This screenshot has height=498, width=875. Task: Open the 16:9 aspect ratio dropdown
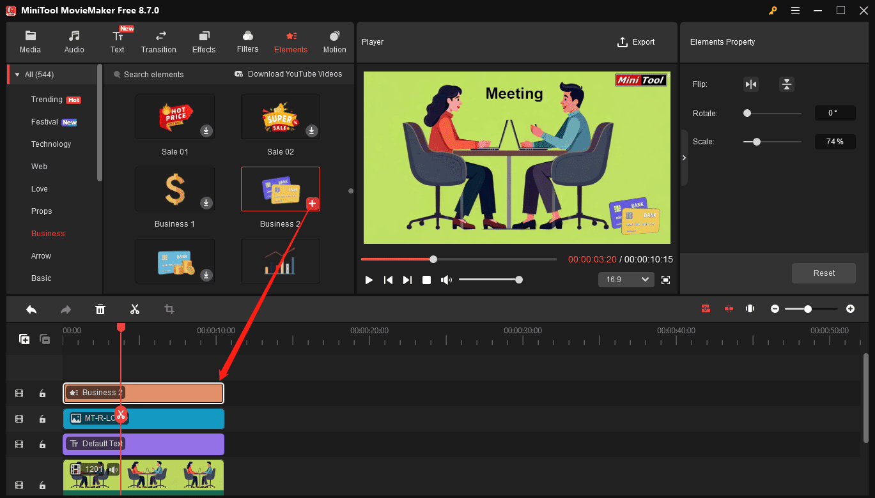point(626,280)
